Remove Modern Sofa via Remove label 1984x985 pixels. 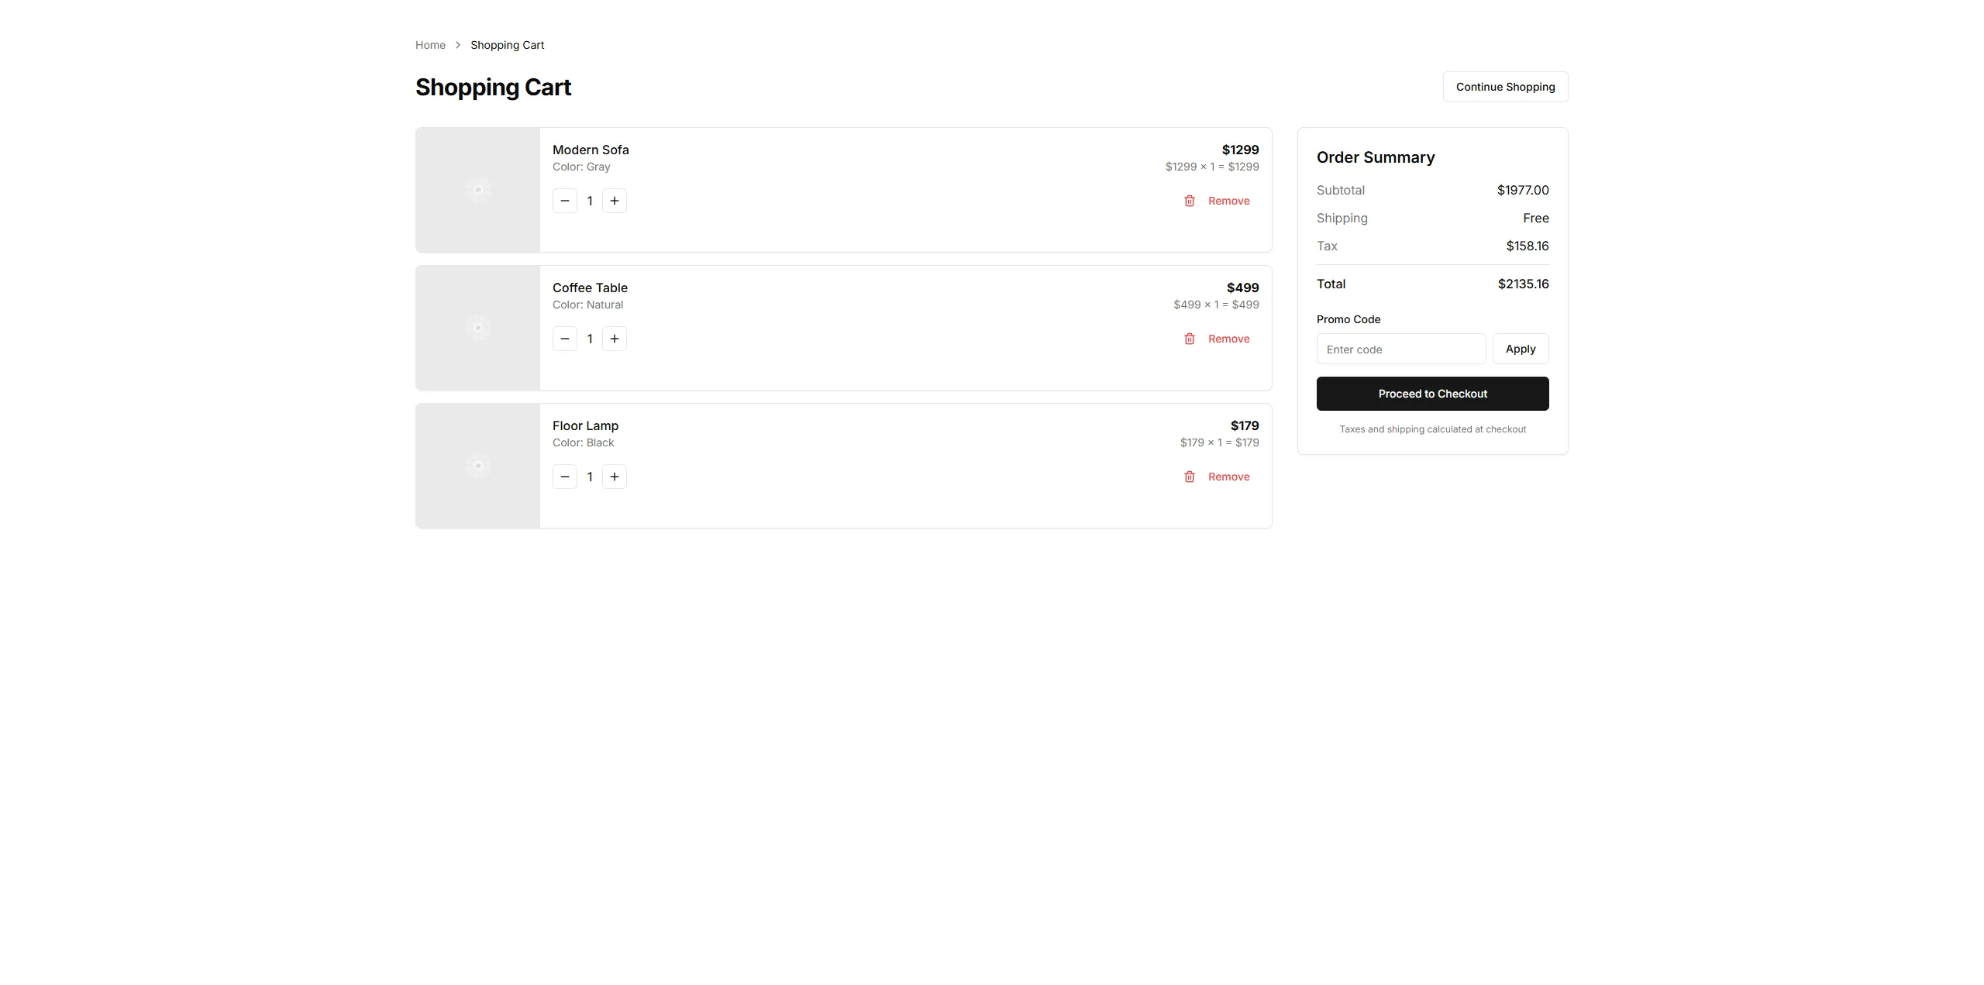pos(1229,201)
